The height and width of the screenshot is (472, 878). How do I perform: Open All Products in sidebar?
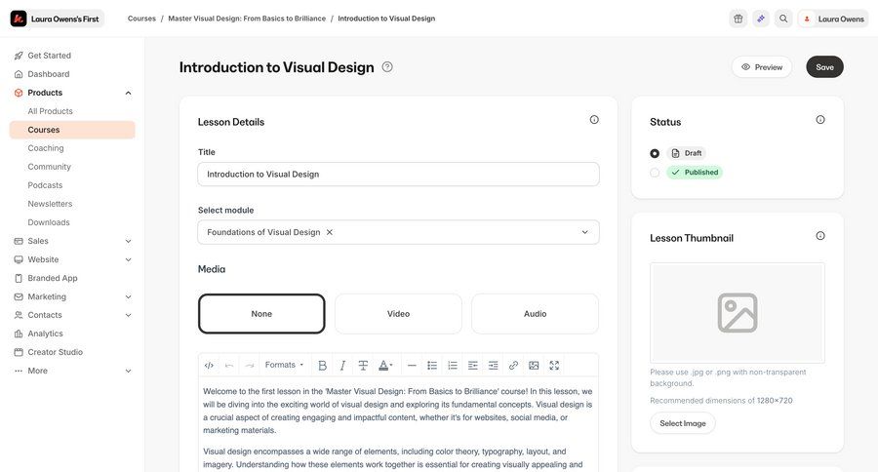pyautogui.click(x=51, y=111)
